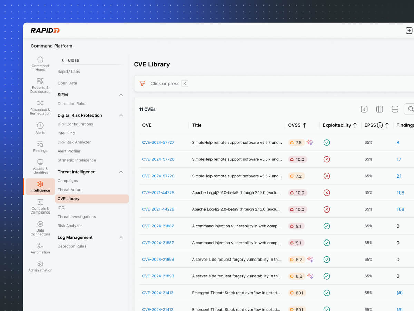The height and width of the screenshot is (311, 414).
Task: Collapse Digital Risk Protection section
Action: [121, 115]
